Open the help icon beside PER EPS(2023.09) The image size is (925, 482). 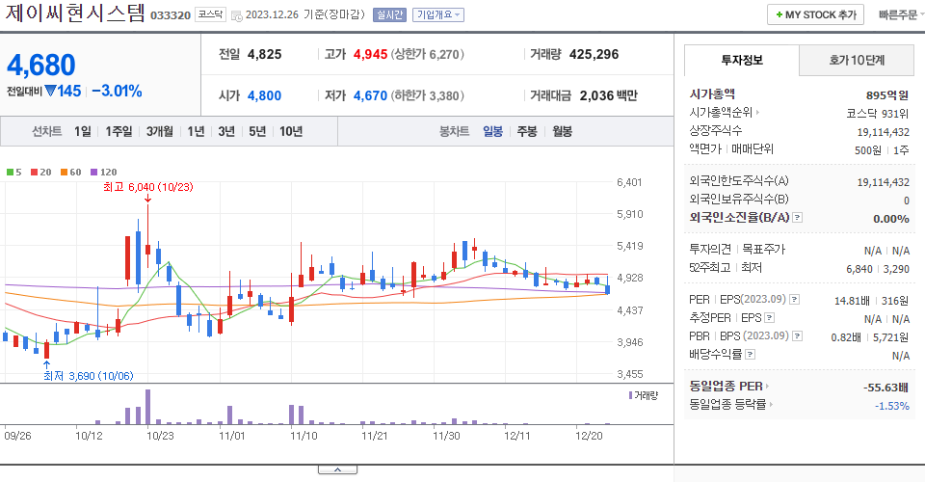(x=795, y=300)
